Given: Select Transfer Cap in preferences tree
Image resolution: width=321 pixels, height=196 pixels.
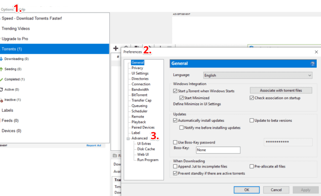Looking at the screenshot, I should click(x=141, y=100).
